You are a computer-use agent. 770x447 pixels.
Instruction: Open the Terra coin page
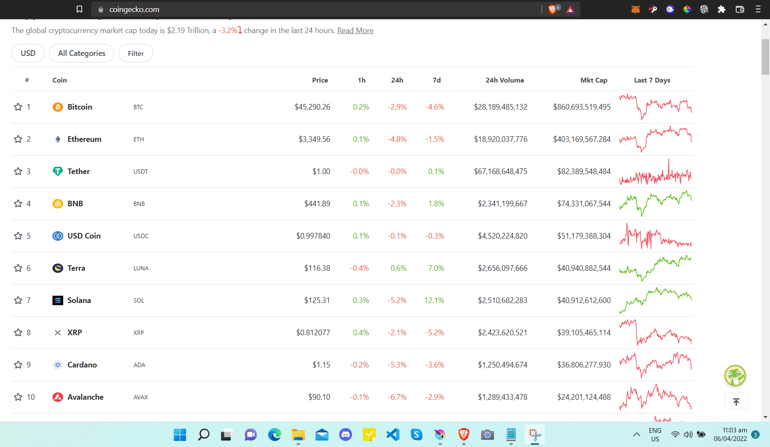click(76, 268)
